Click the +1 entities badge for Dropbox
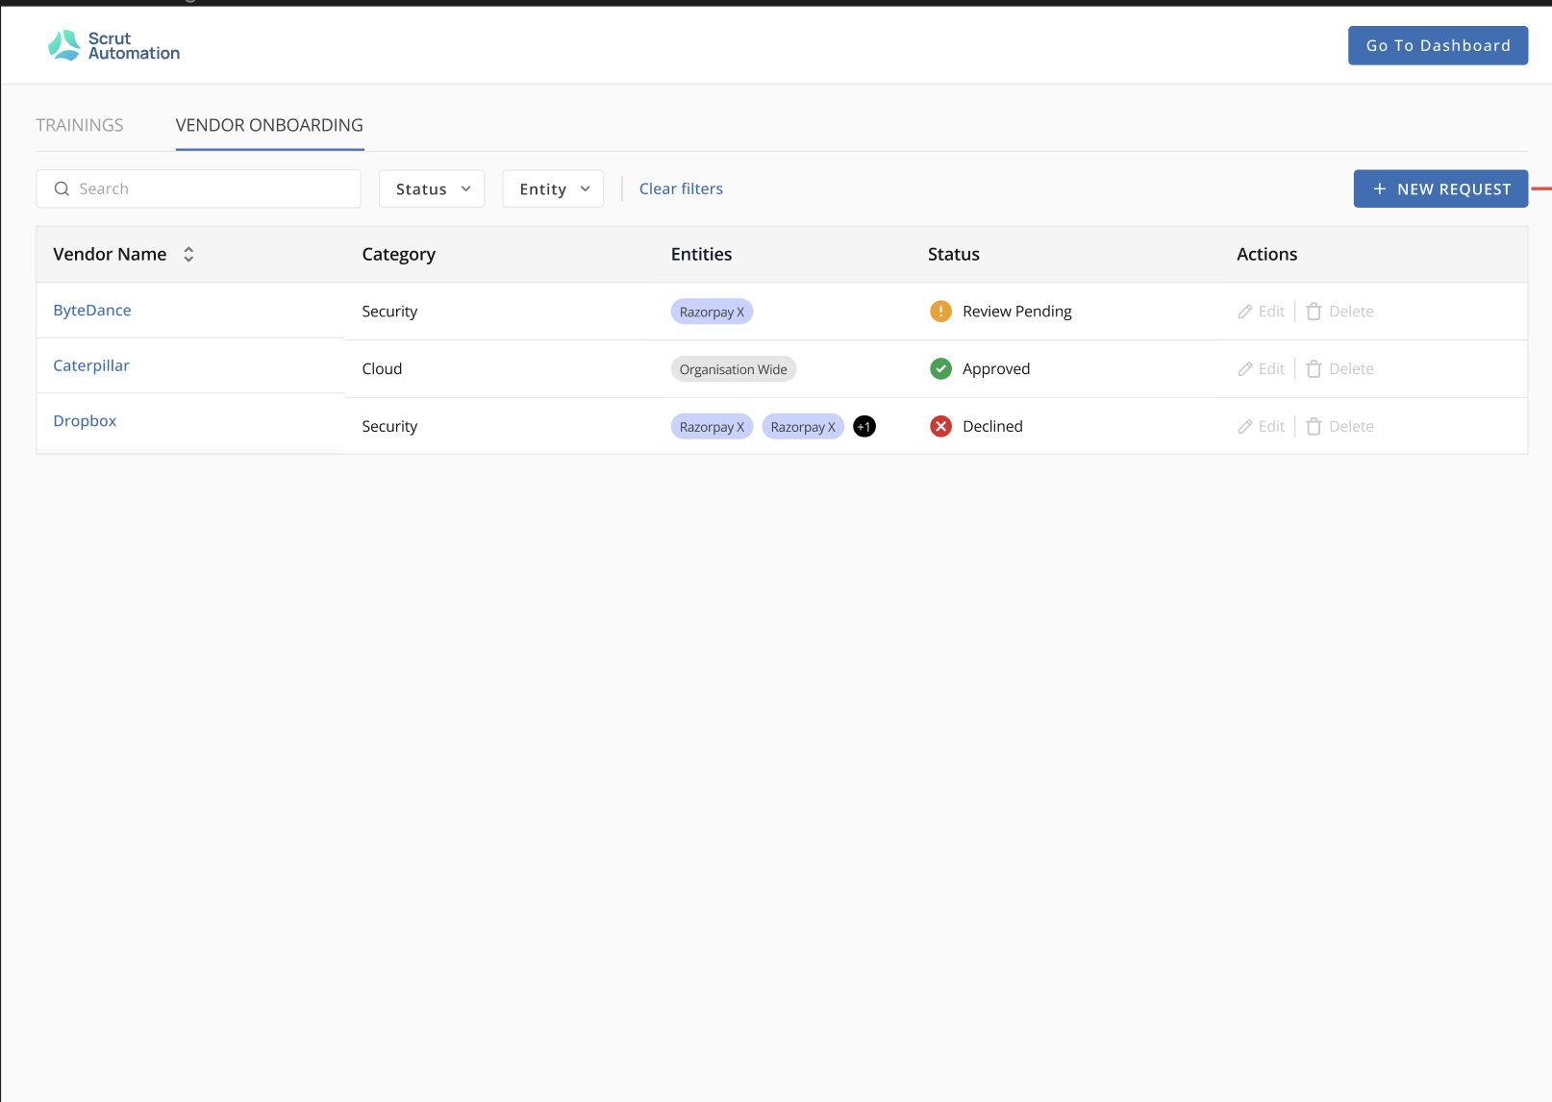This screenshot has width=1552, height=1102. coord(864,426)
